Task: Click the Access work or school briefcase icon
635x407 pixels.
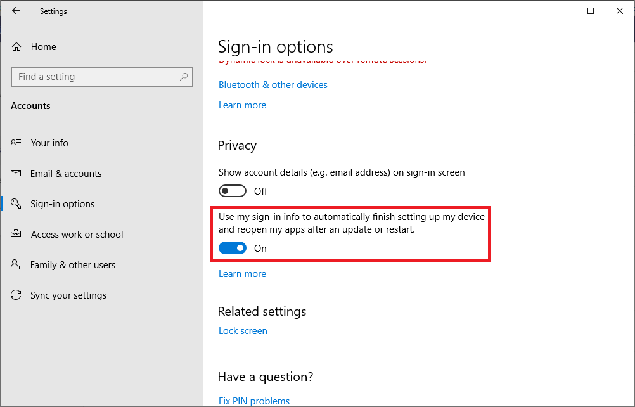Action: 17,235
